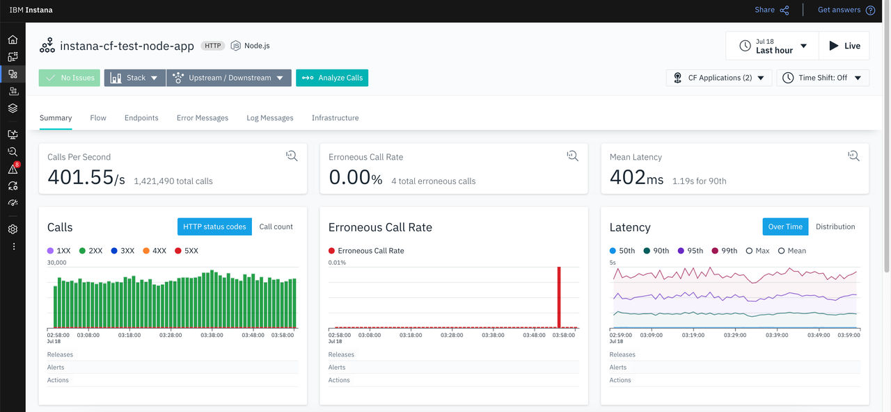Image resolution: width=891 pixels, height=412 pixels.
Task: Analyze Mean Latency magnifier icon
Action: (x=854, y=156)
